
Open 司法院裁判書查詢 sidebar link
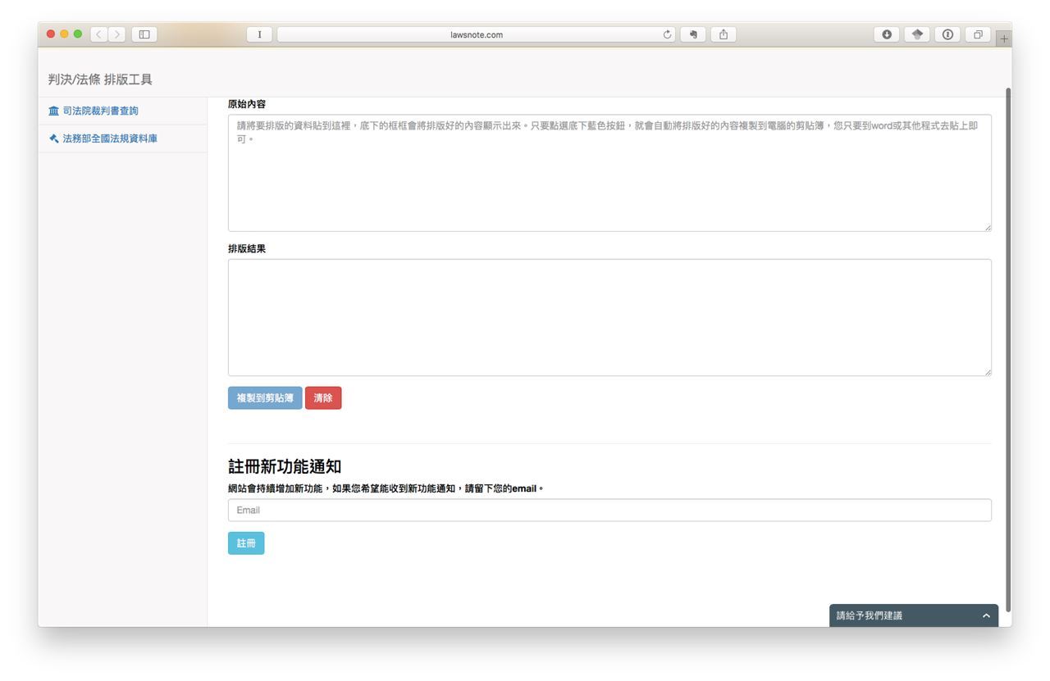(100, 111)
